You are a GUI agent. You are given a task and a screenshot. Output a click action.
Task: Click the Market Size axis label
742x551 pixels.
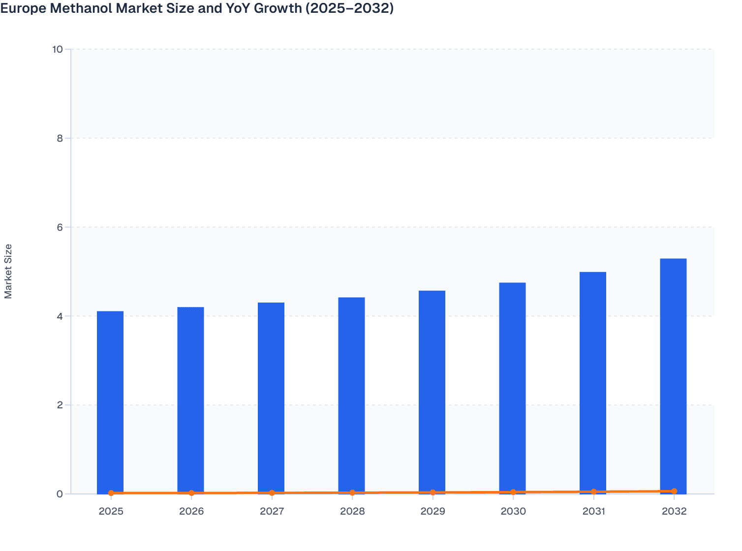9,270
